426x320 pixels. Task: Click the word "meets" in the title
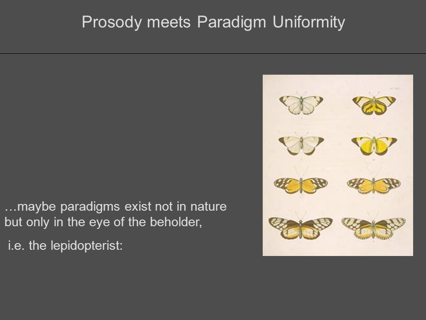tap(169, 23)
